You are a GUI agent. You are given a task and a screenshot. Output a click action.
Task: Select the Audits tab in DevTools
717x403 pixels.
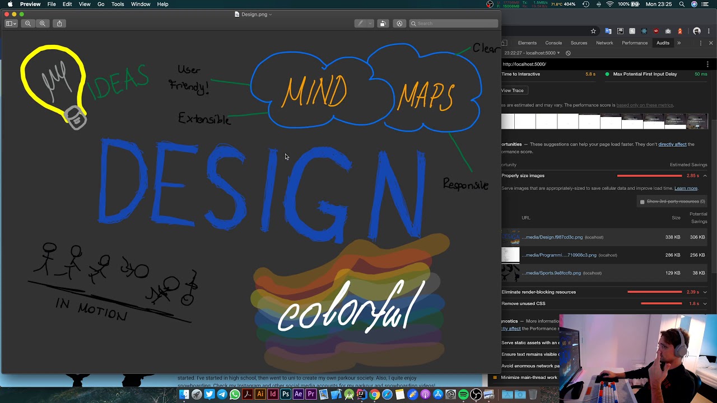click(x=663, y=43)
